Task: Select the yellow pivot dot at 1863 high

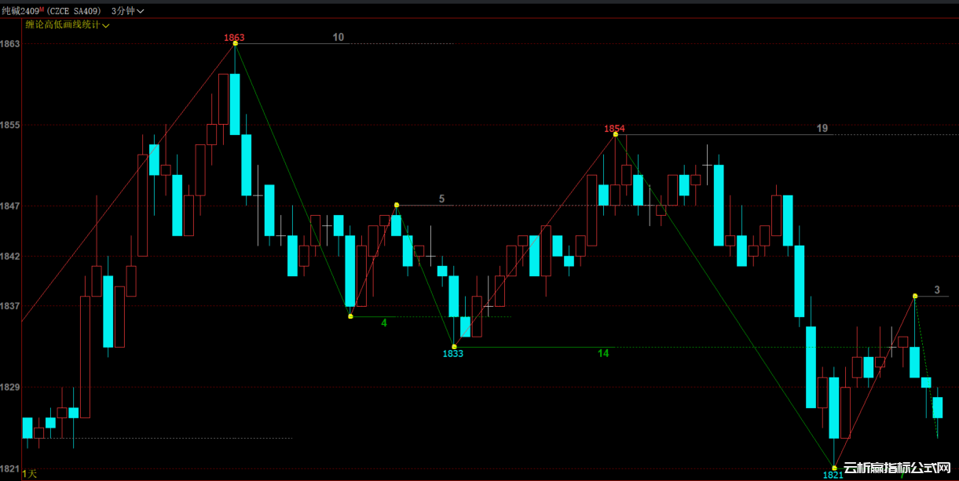Action: coord(235,43)
